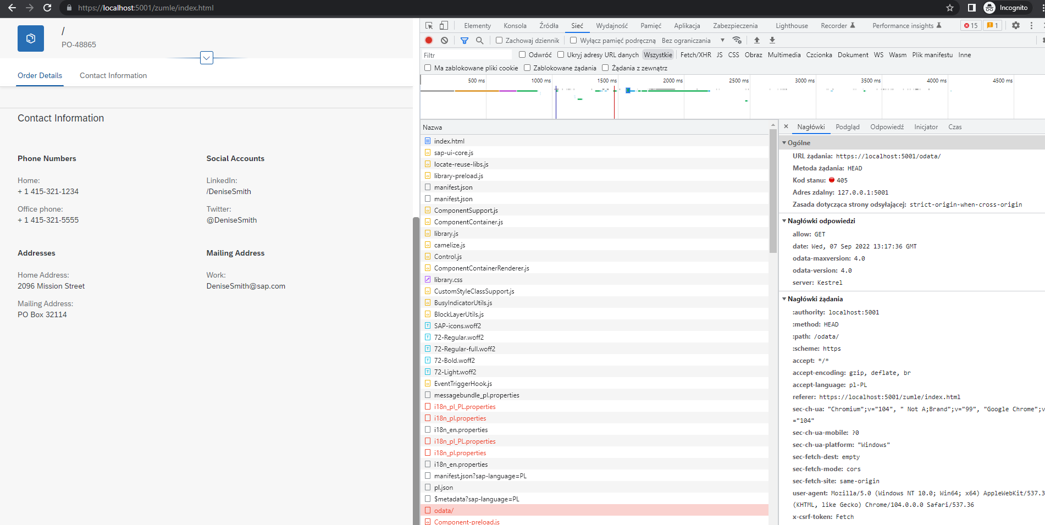Click the export HAR download icon
Image resolution: width=1045 pixels, height=525 pixels.
click(x=772, y=40)
